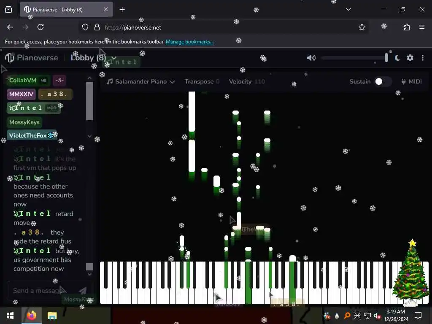Open the MIDI connection button

click(411, 81)
